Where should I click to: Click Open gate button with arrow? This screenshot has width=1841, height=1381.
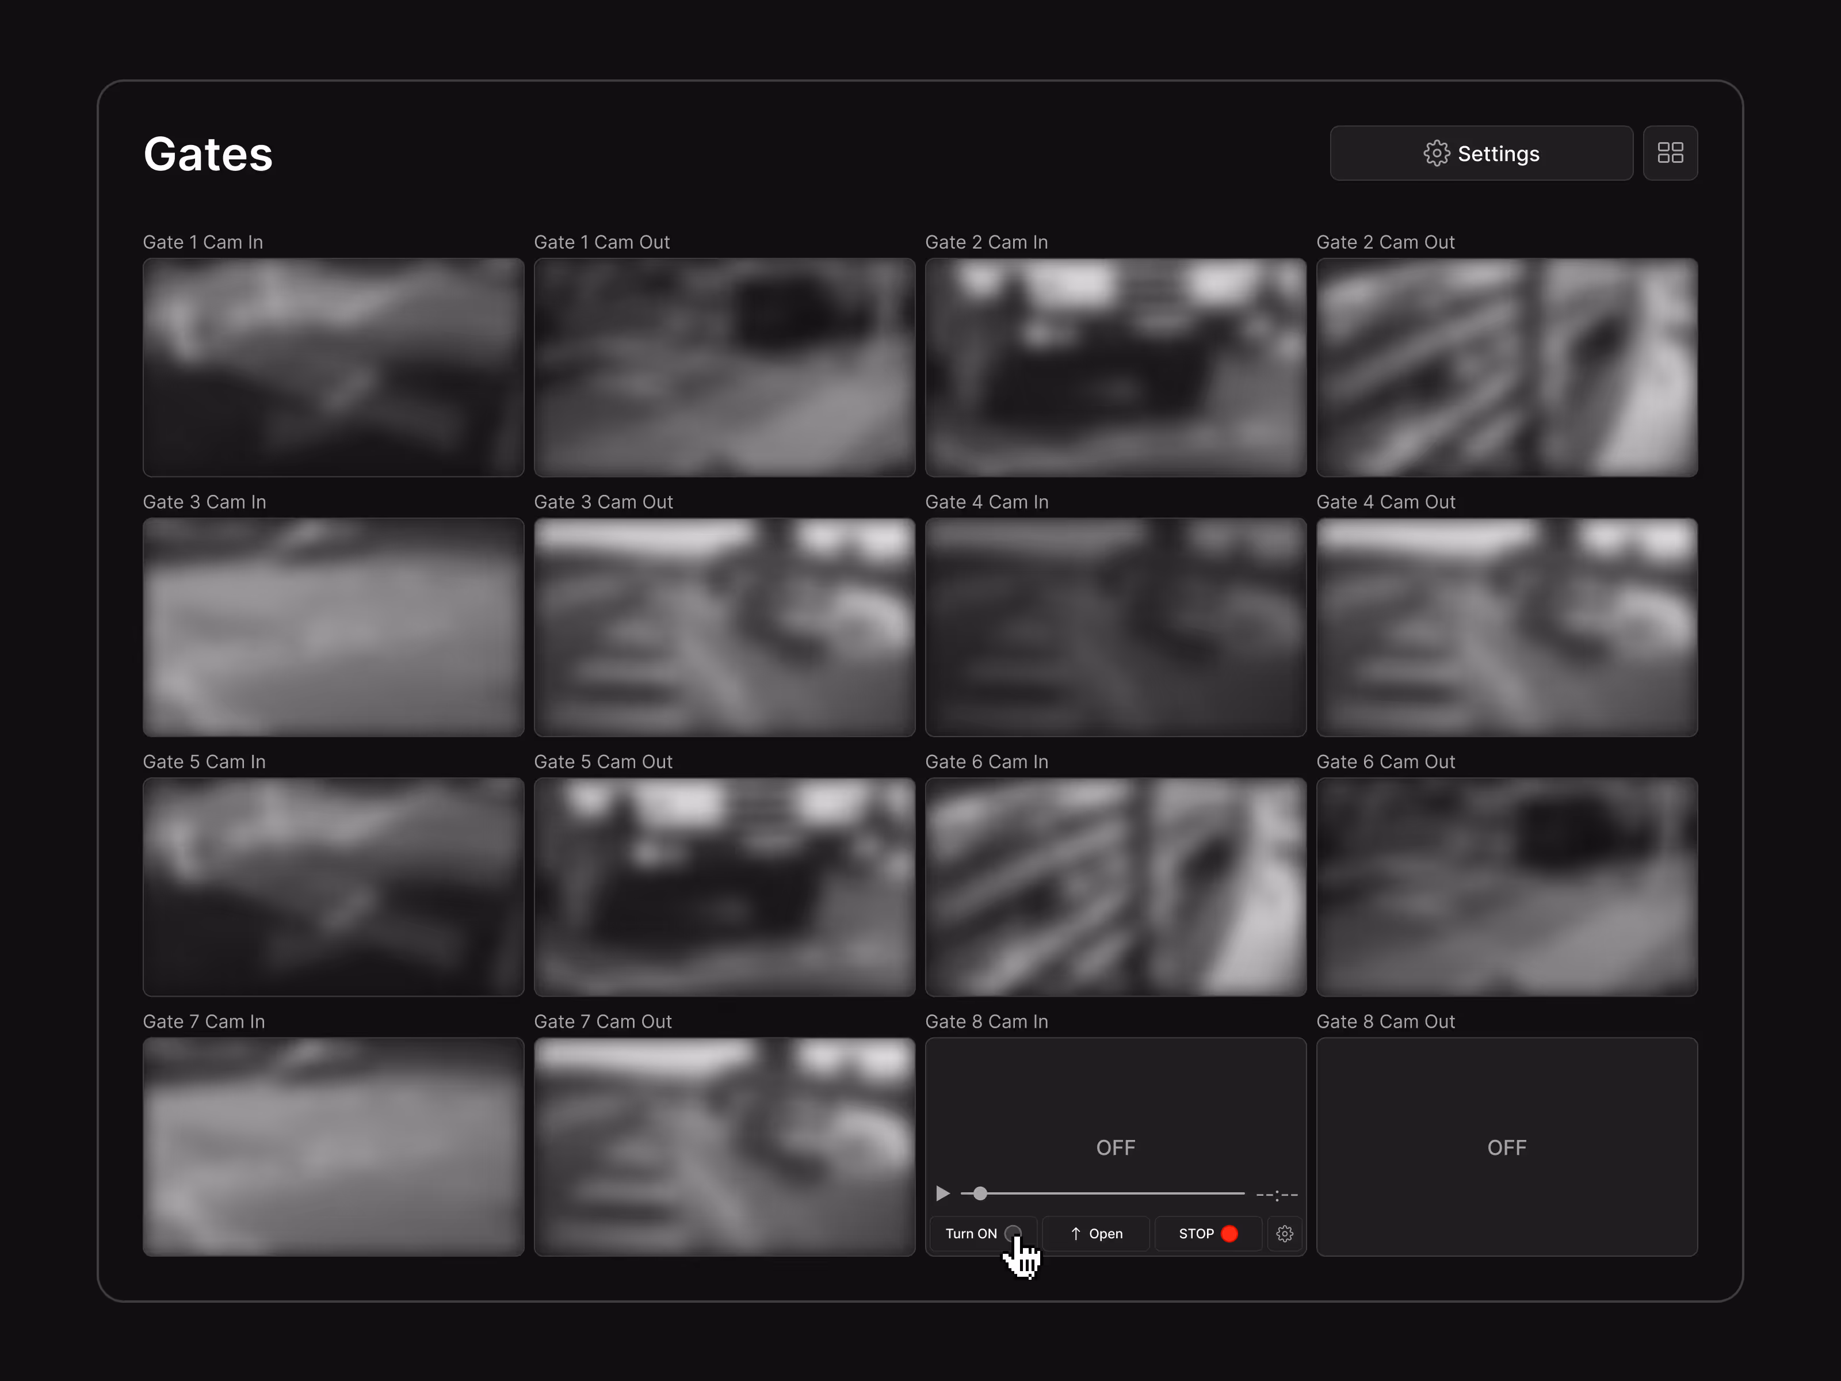pos(1096,1234)
